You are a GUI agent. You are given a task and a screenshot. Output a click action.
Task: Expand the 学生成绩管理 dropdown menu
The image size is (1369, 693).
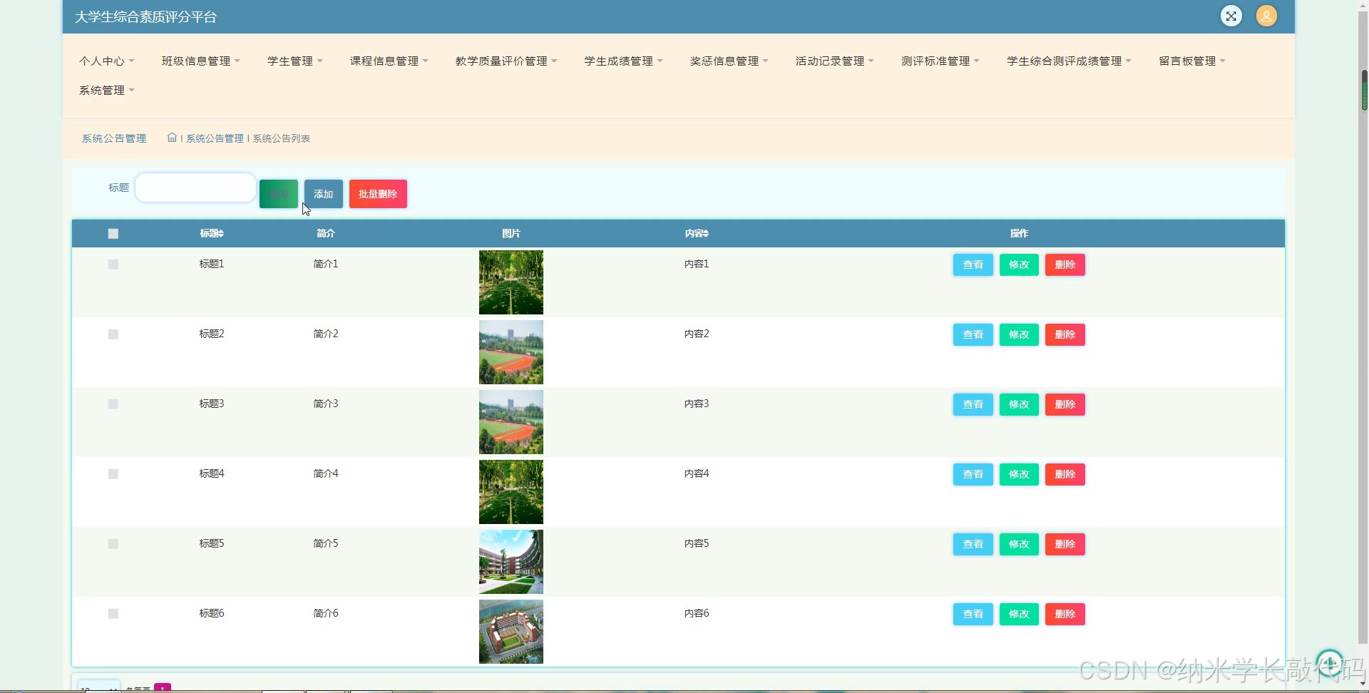click(x=623, y=61)
